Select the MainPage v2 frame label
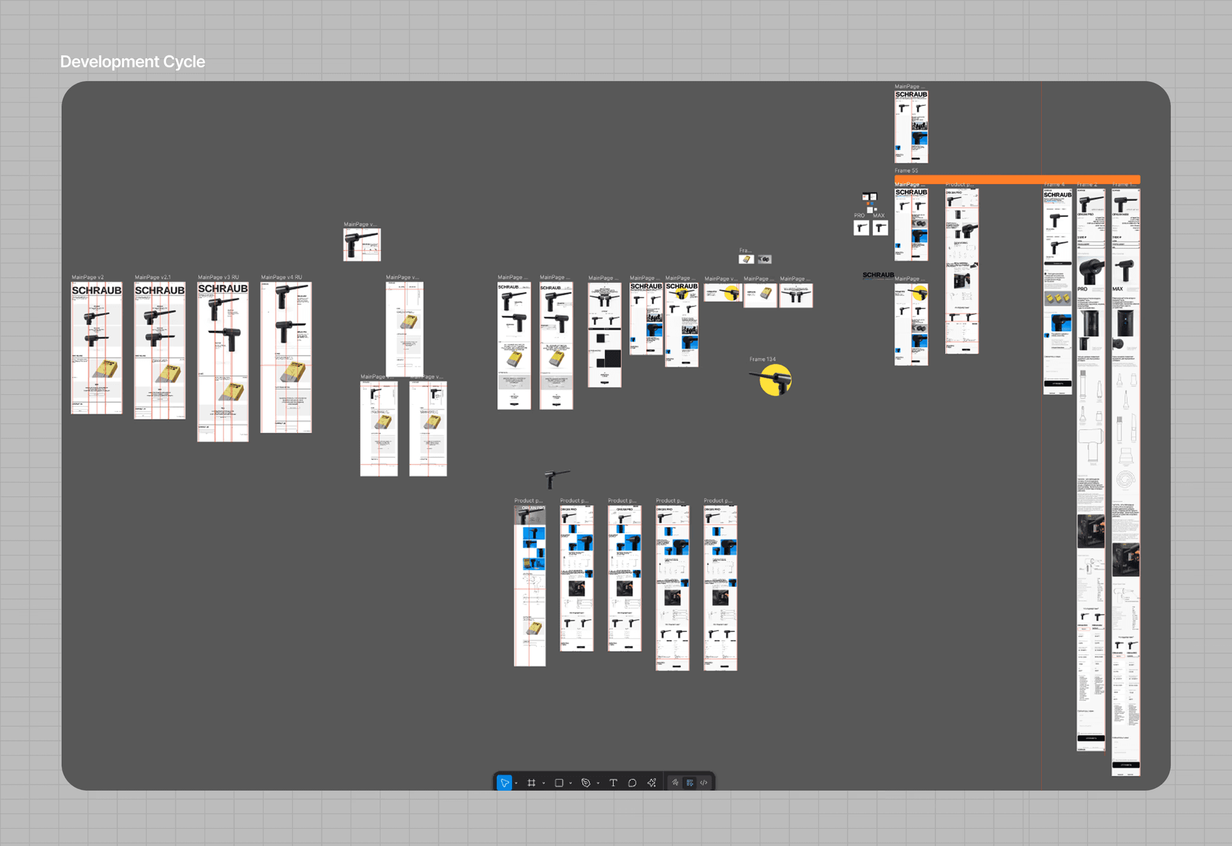 88,277
